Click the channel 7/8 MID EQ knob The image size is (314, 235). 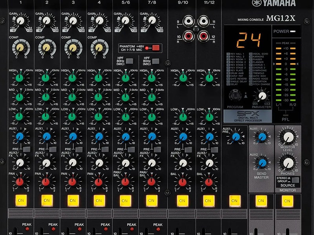[152, 97]
